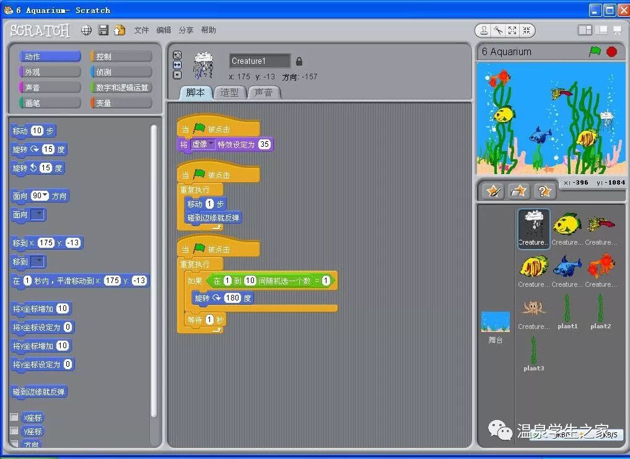This screenshot has width=630, height=459.
Task: Enable the y座标 monitor checkbox
Action: point(14,431)
